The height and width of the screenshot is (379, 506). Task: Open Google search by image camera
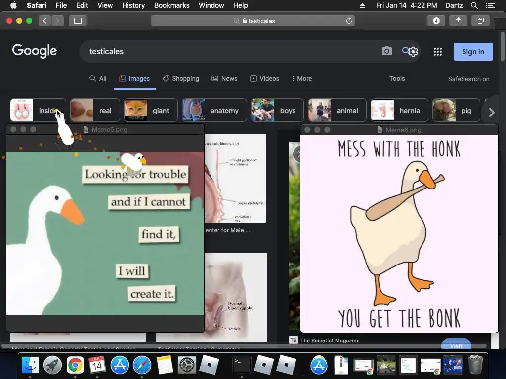(386, 51)
